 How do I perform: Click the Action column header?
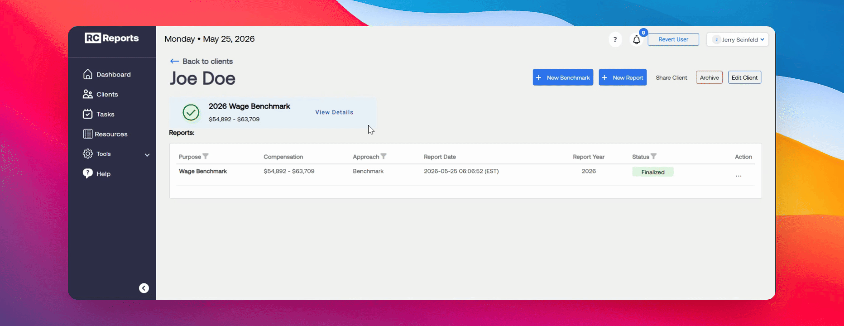pos(743,157)
